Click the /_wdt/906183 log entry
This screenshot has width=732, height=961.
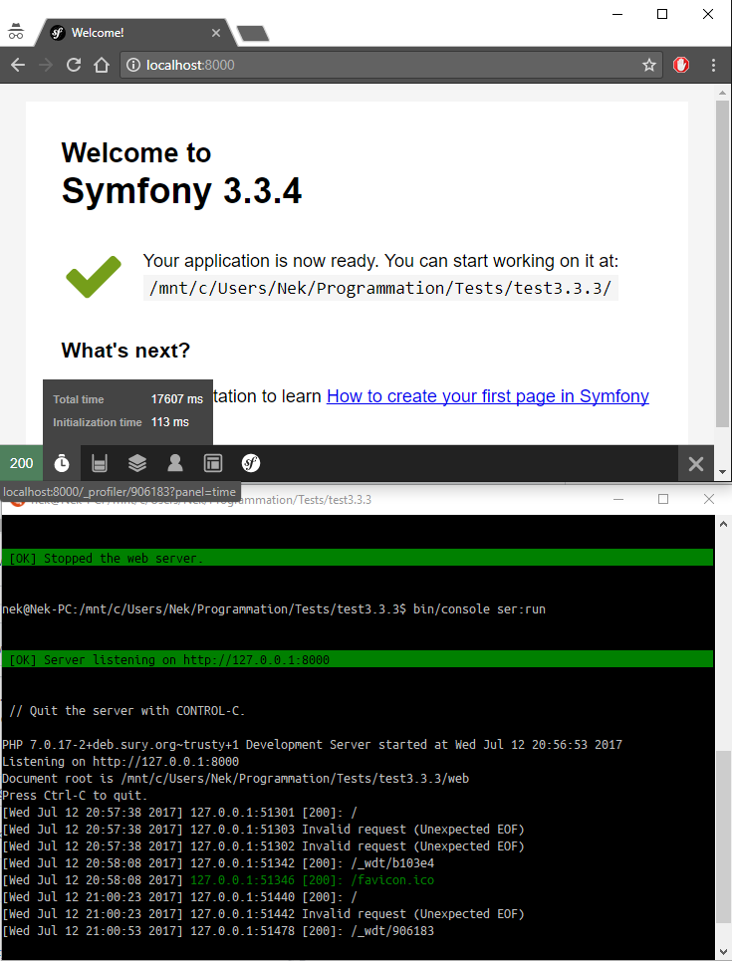click(218, 931)
